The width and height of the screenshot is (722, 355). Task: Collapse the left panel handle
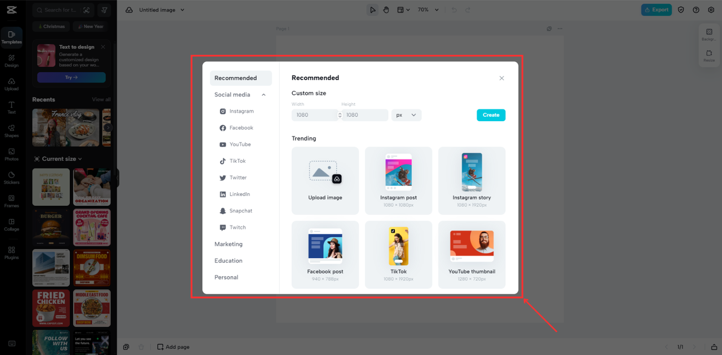click(x=118, y=177)
